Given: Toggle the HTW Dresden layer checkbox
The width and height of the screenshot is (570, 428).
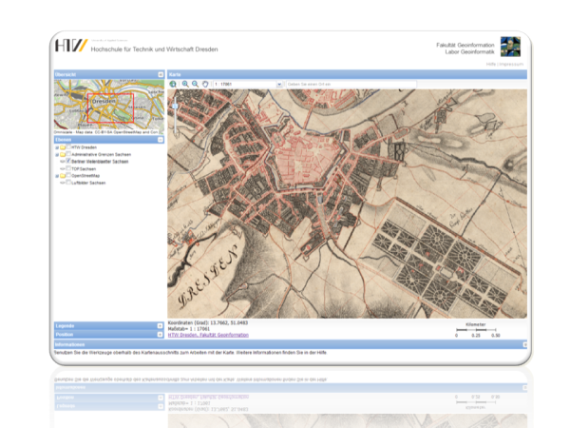Looking at the screenshot, I should pyautogui.click(x=68, y=147).
